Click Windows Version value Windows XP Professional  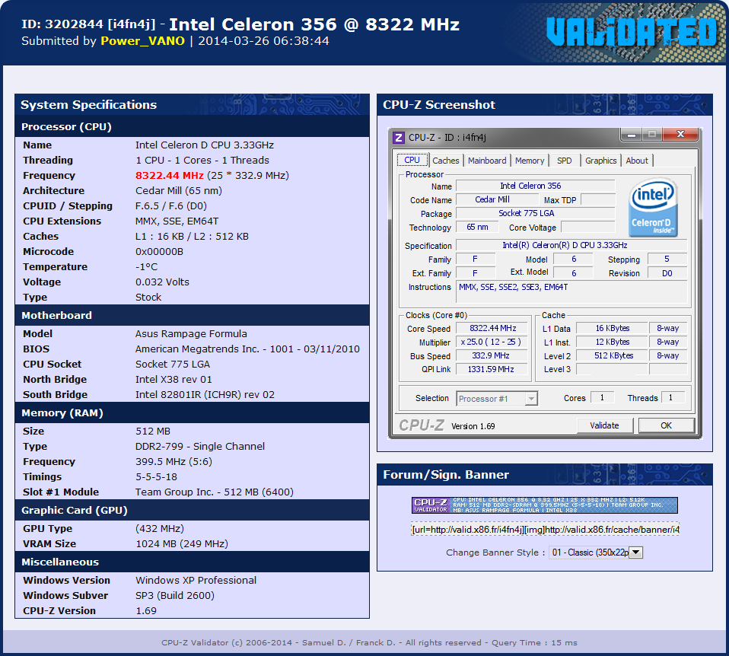point(196,580)
